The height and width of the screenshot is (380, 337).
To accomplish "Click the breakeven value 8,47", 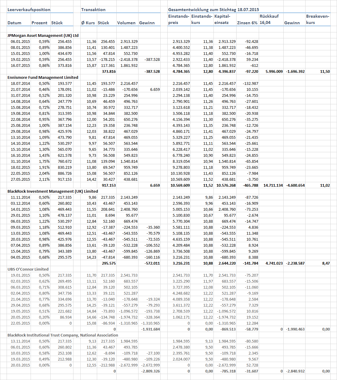I will [326, 263].
